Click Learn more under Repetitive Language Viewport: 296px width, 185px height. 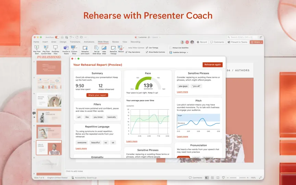pos(81,149)
